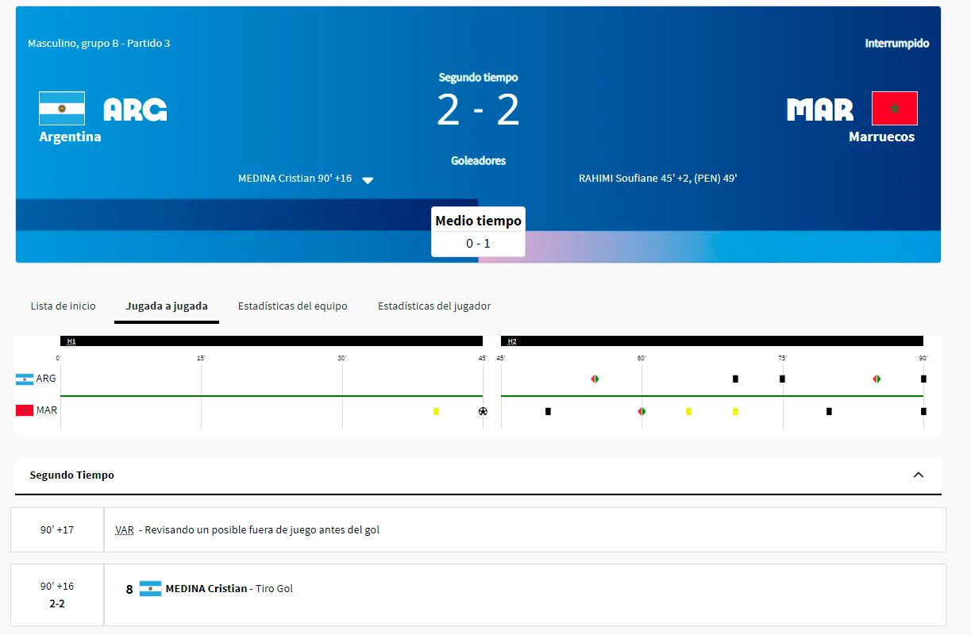Image resolution: width=971 pixels, height=635 pixels.
Task: Click the MAR flag on the timeline row
Action: pos(25,410)
